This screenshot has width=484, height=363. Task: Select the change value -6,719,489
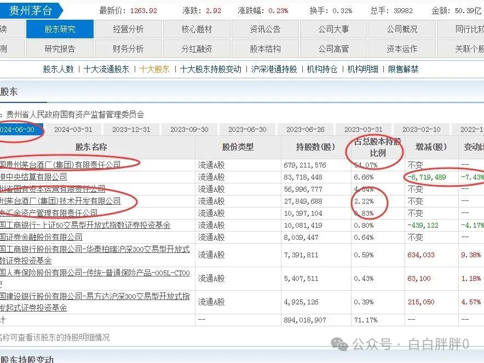[x=427, y=177]
